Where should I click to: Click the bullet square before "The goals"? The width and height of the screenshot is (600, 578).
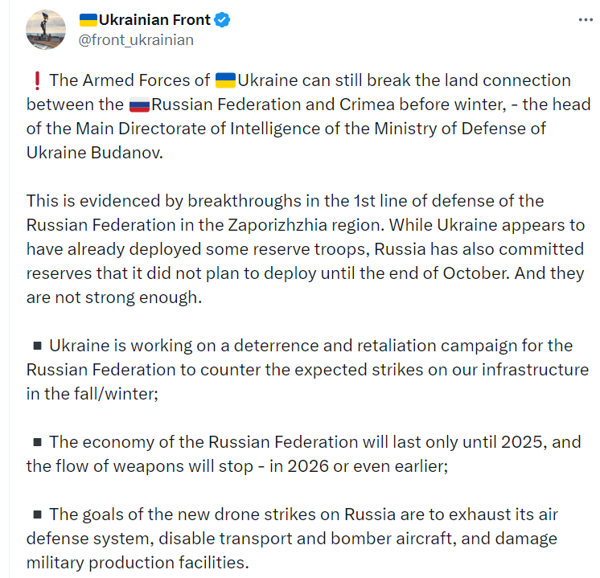[x=37, y=514]
